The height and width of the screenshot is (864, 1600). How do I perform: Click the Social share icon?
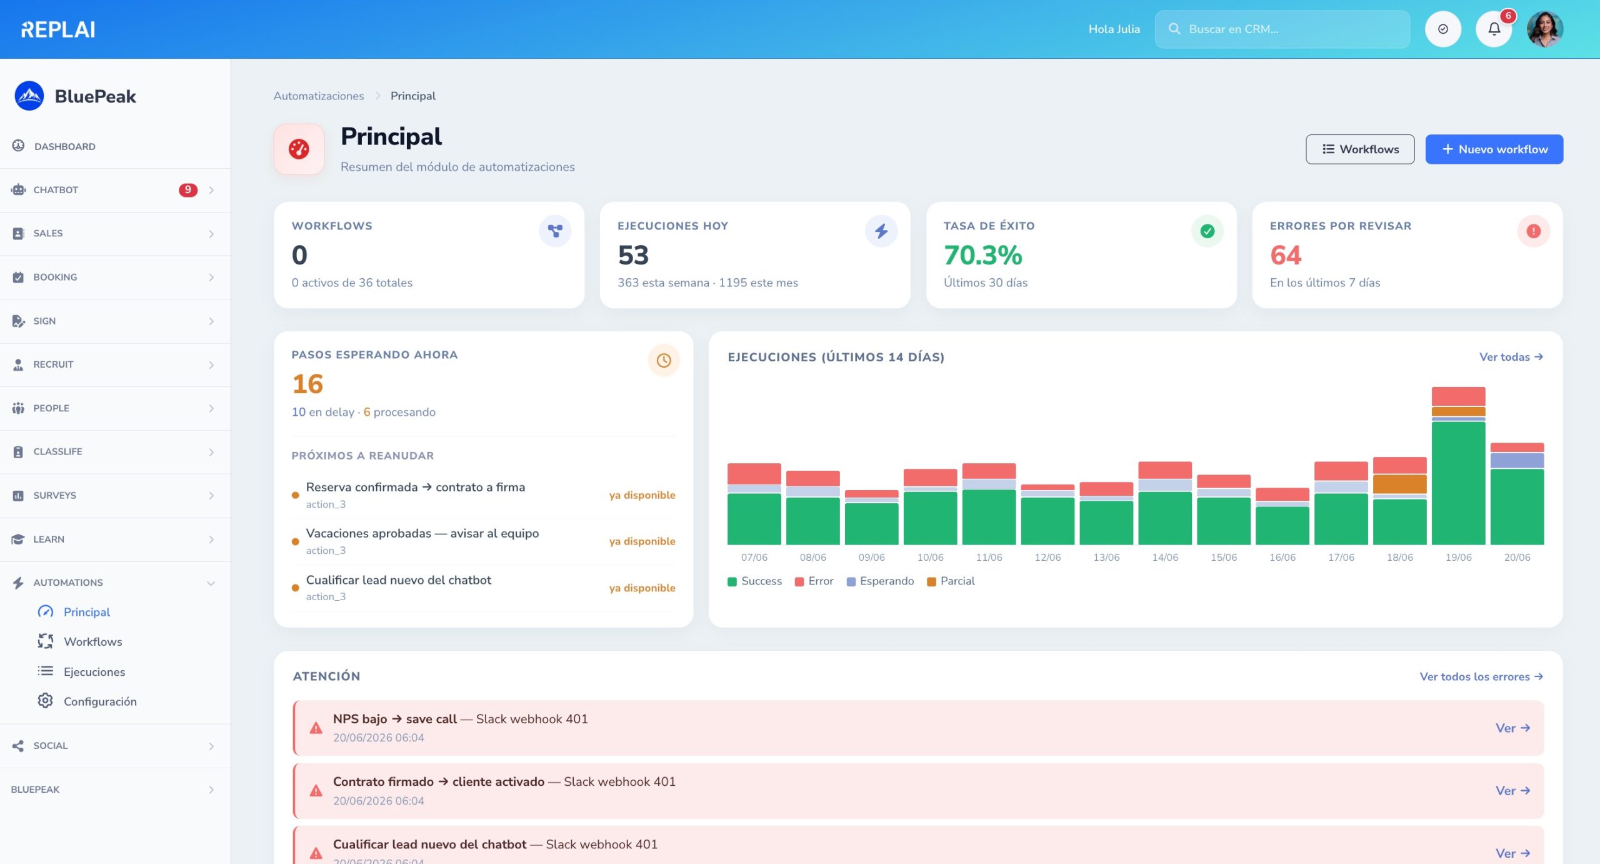[x=18, y=745]
